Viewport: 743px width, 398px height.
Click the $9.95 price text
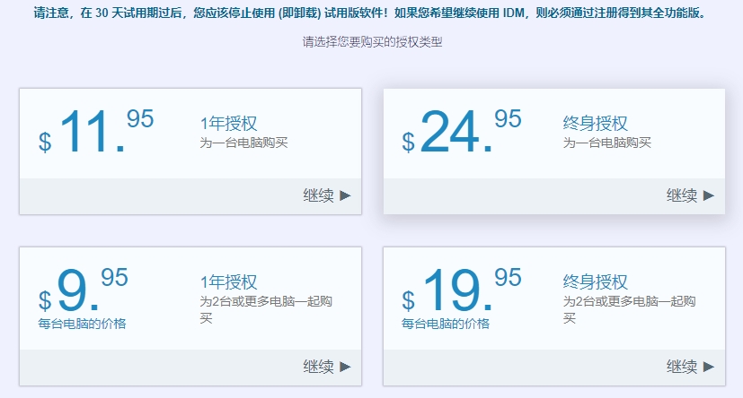83,290
